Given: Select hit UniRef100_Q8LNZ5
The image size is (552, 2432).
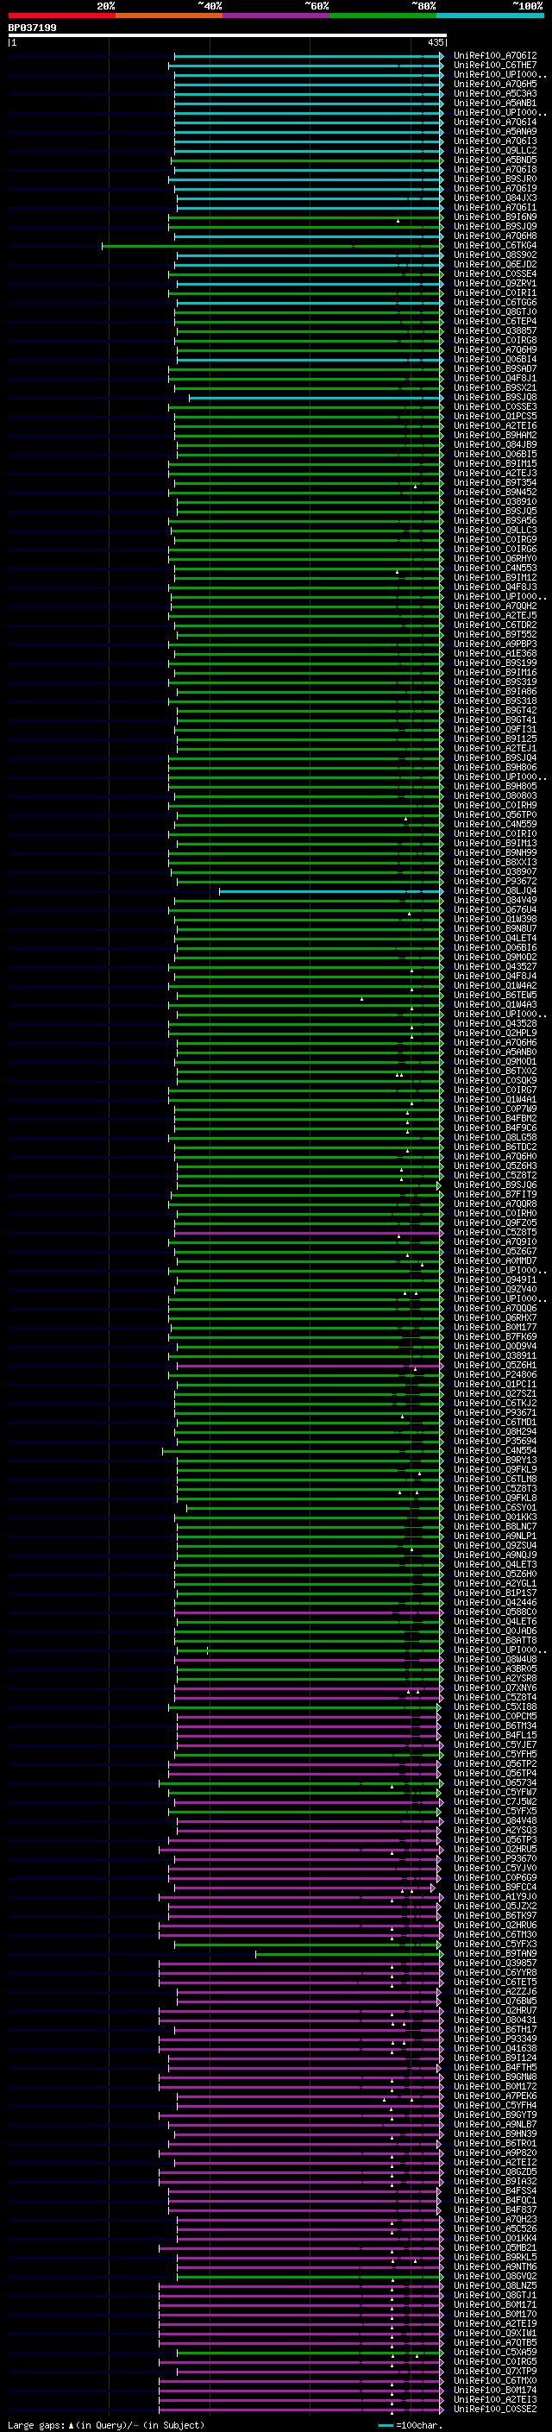Looking at the screenshot, I should click(495, 2286).
